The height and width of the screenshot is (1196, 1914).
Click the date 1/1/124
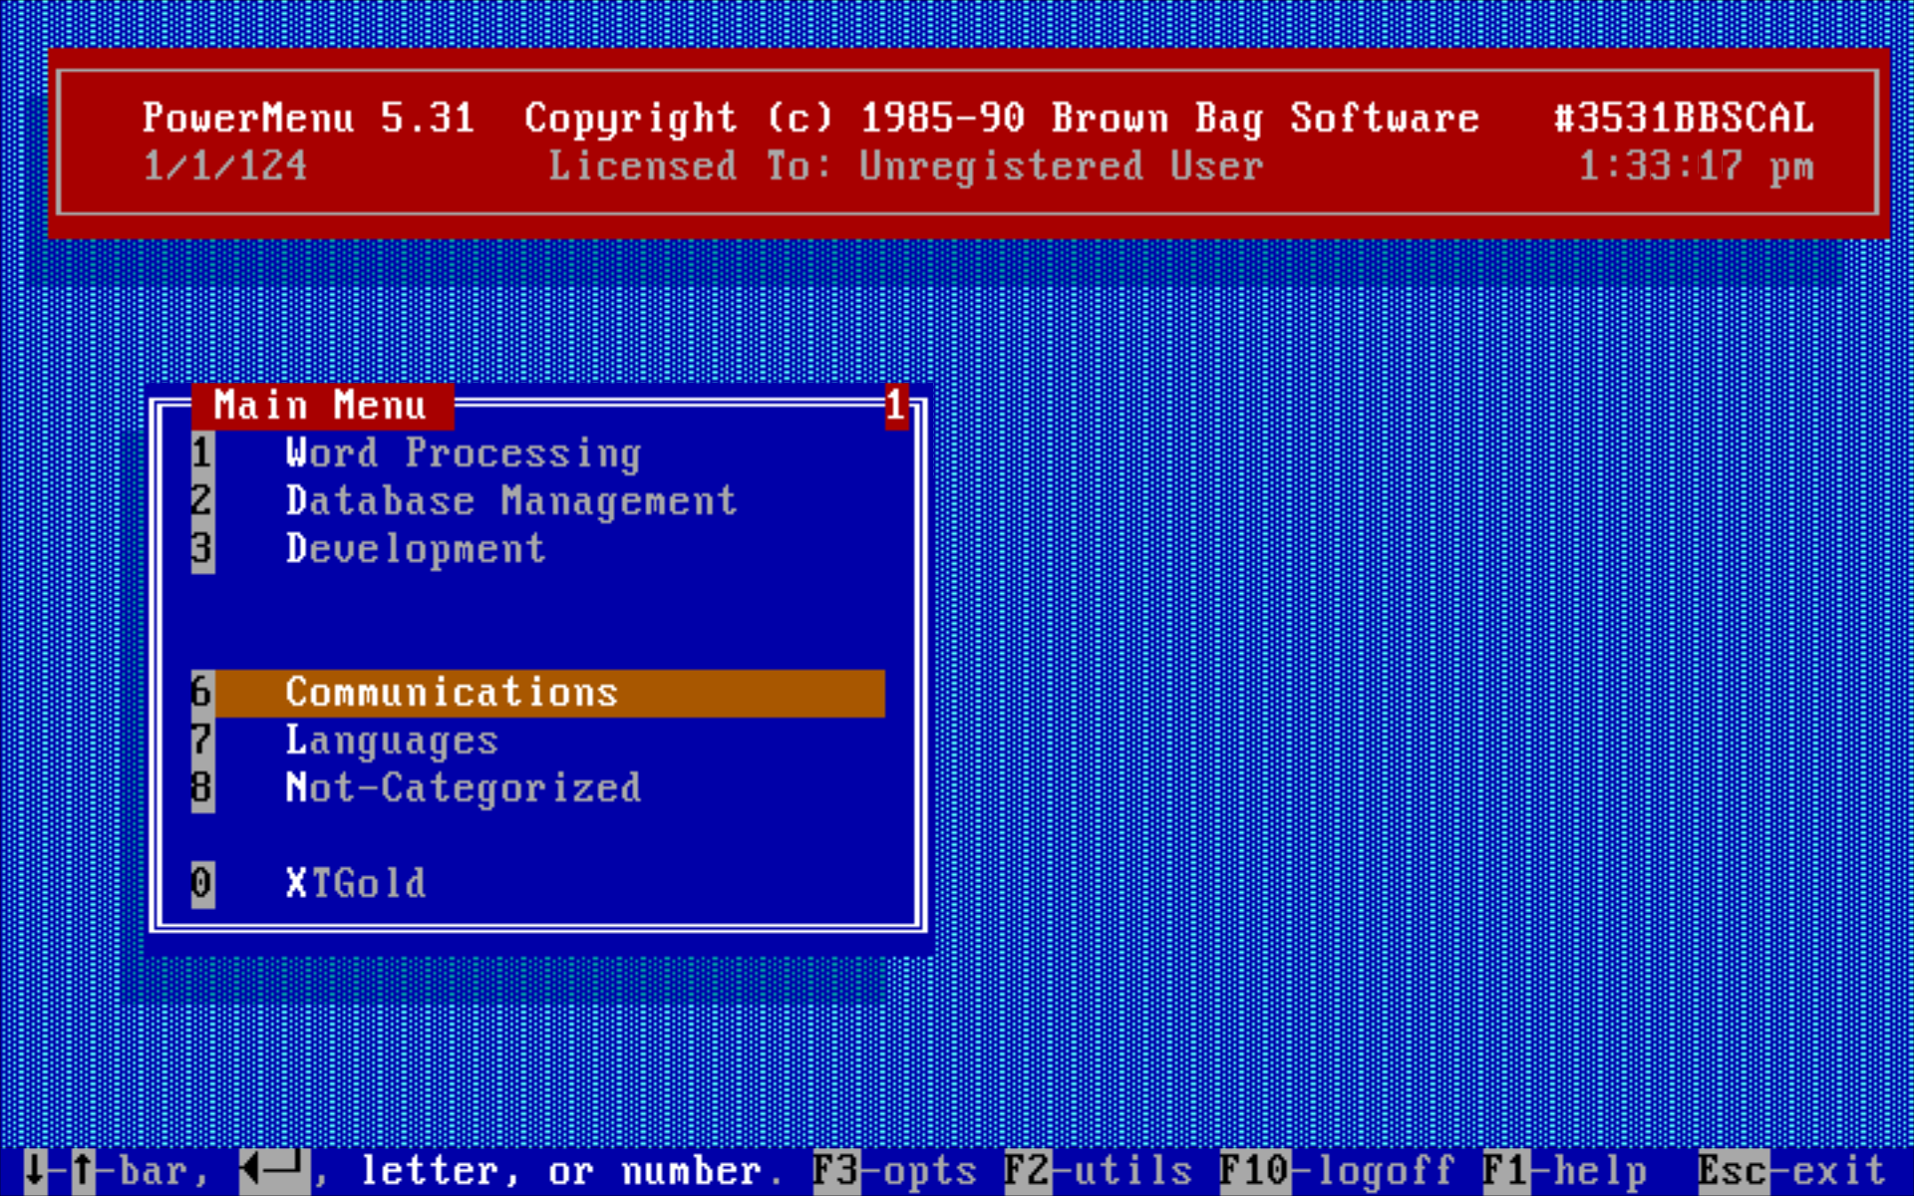[x=225, y=166]
